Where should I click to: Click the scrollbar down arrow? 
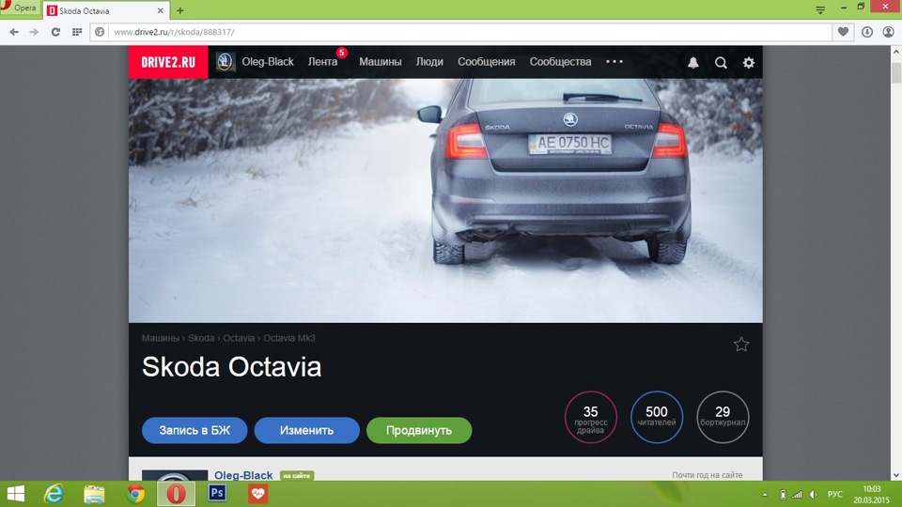pyautogui.click(x=896, y=475)
